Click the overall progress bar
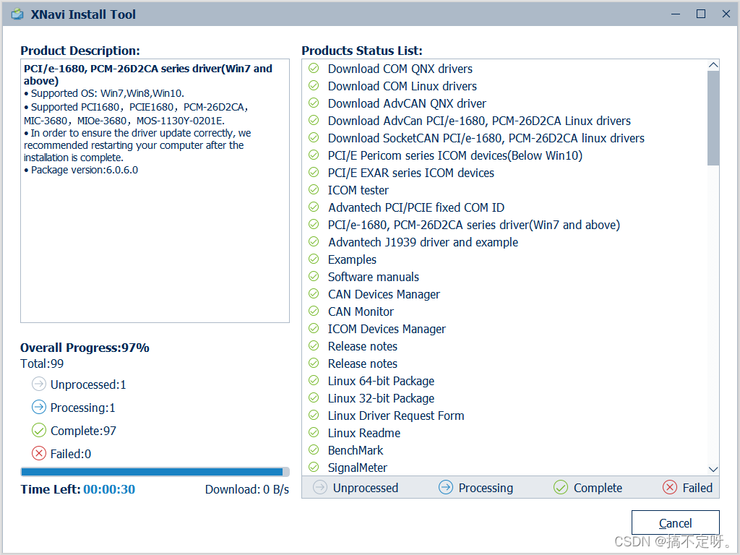Image resolution: width=740 pixels, height=555 pixels. coord(155,472)
